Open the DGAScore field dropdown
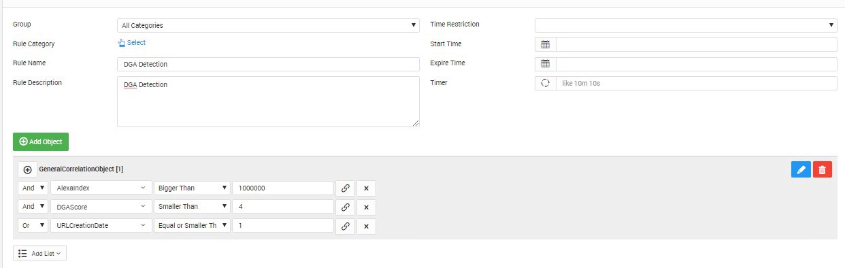845x268 pixels. [101, 206]
